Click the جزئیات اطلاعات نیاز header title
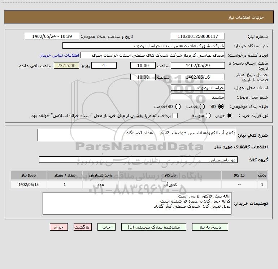The width and height of the screenshot is (278, 269). [x=246, y=17]
